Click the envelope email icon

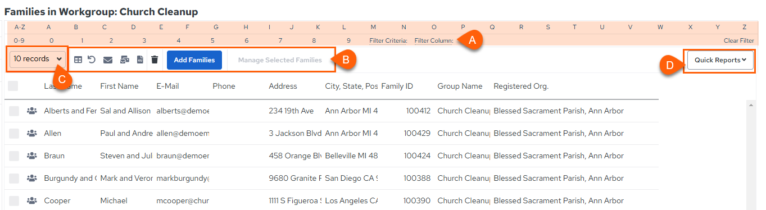(108, 60)
